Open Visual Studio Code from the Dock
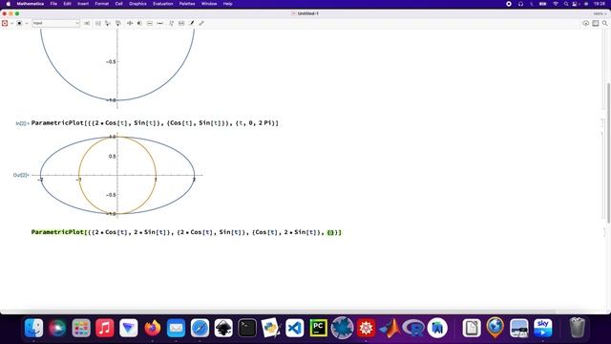Image resolution: width=611 pixels, height=344 pixels. point(295,328)
